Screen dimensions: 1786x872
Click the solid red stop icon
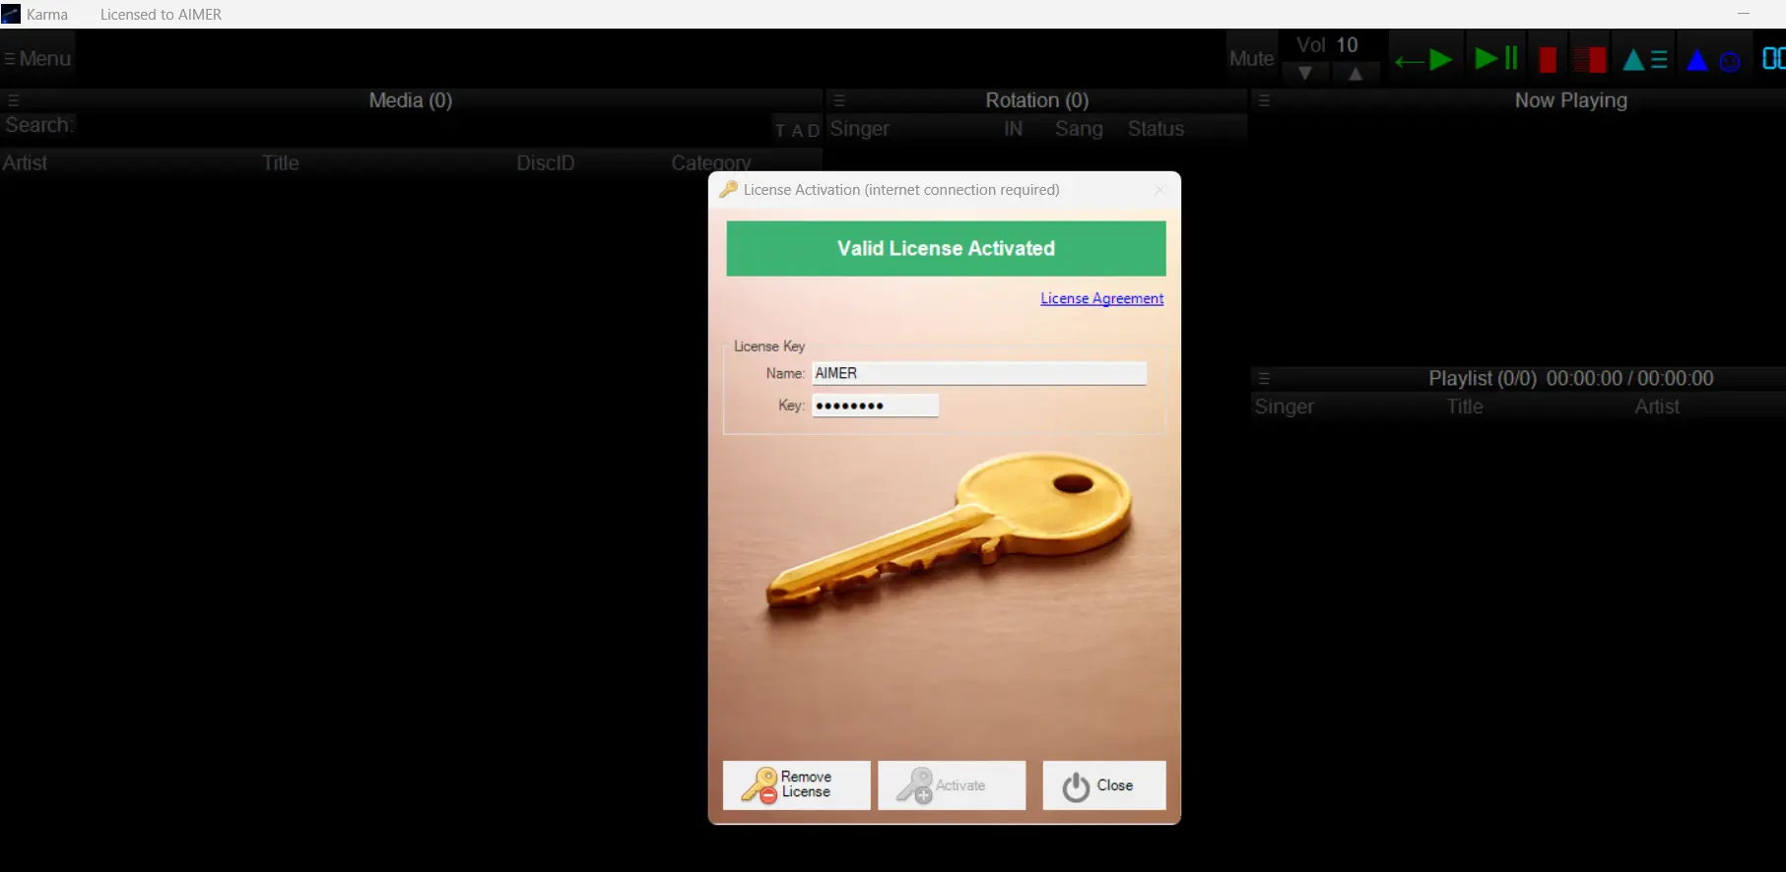(1548, 60)
